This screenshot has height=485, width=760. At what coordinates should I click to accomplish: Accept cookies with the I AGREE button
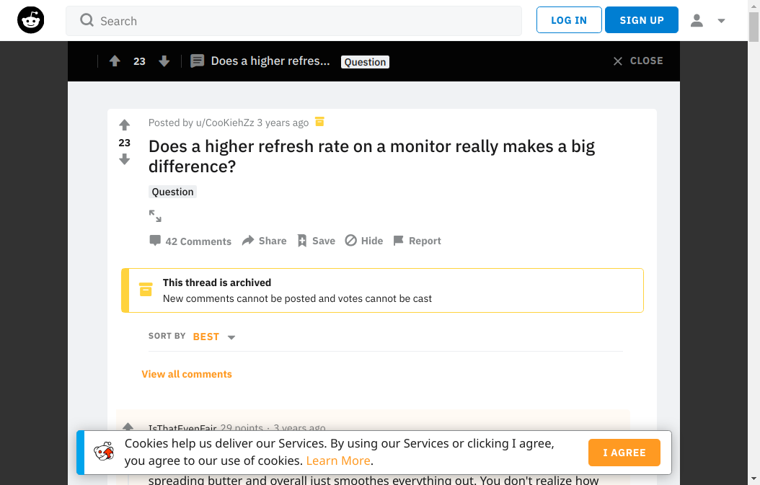pos(624,453)
